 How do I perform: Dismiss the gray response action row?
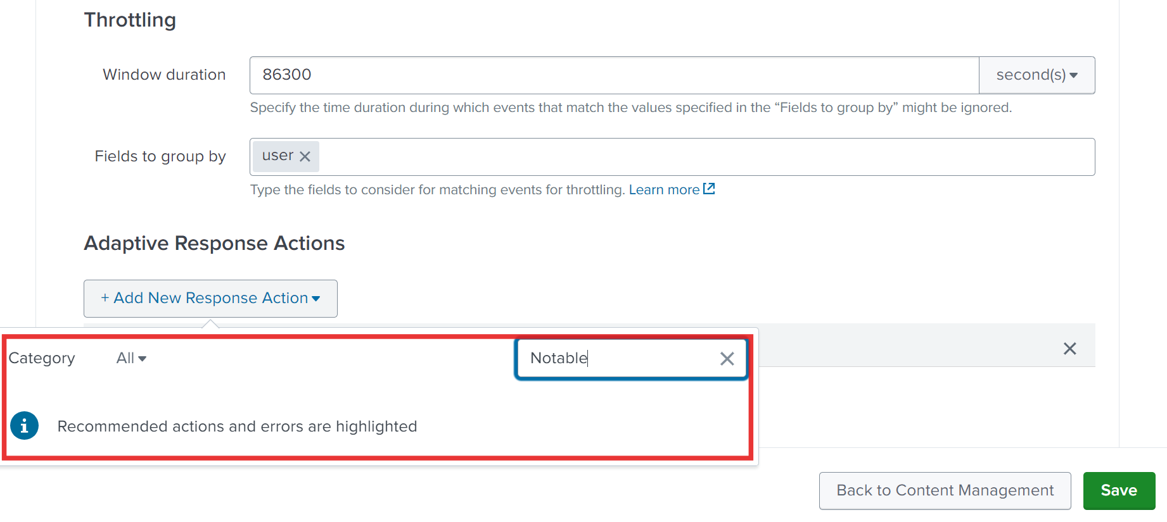[1069, 349]
